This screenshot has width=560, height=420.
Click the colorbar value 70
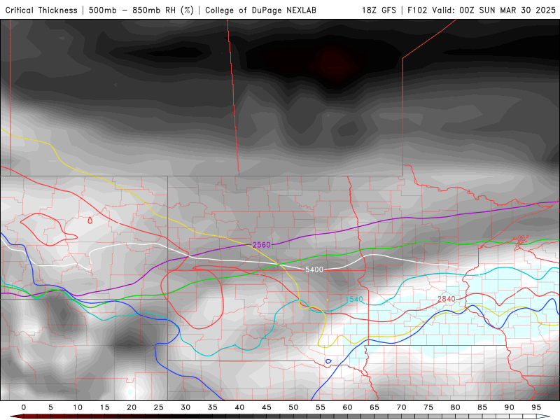click(x=401, y=407)
